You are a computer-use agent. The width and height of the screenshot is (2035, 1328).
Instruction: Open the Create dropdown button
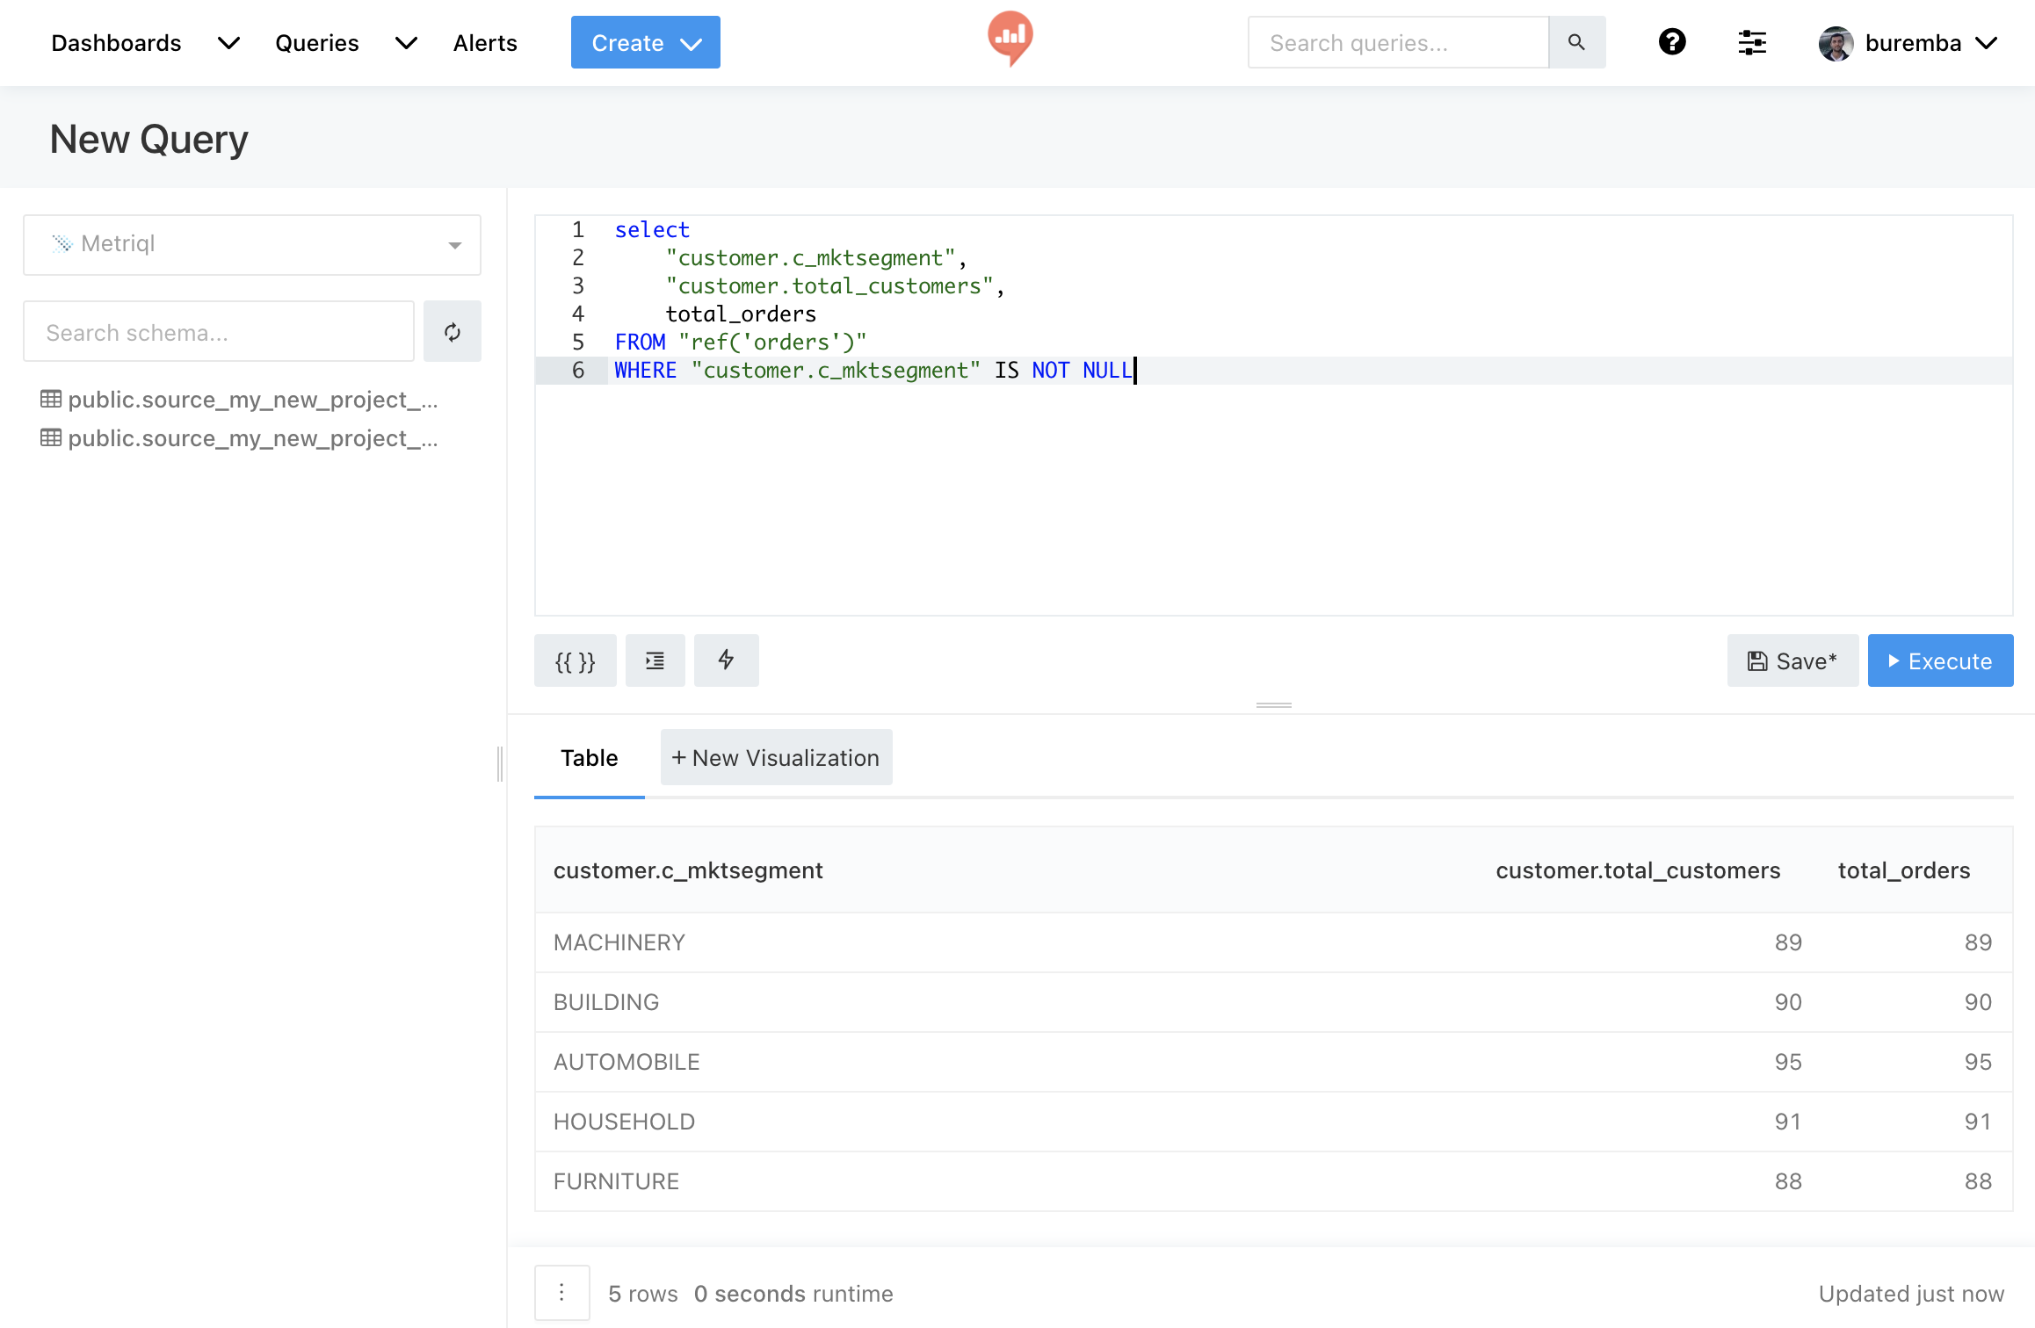pyautogui.click(x=645, y=43)
